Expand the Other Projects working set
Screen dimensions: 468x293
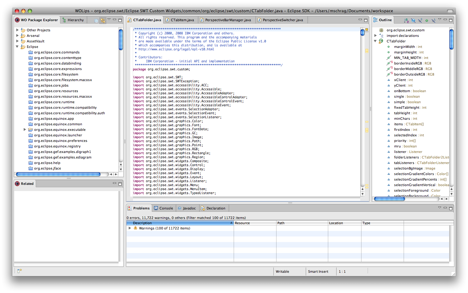point(18,30)
